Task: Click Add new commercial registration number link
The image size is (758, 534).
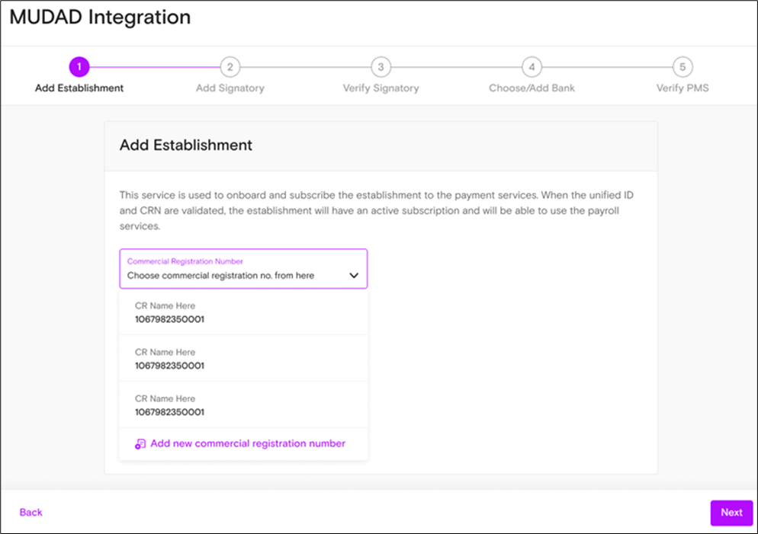Action: click(x=248, y=443)
